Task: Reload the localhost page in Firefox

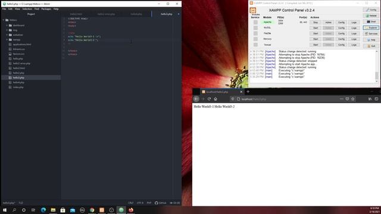Action: pyautogui.click(x=209, y=99)
